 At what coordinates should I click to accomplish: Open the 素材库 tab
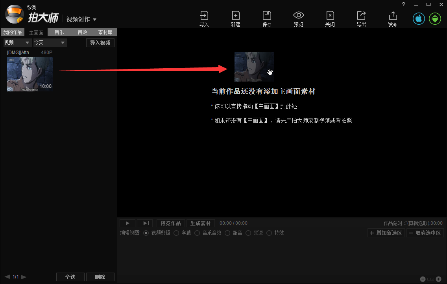[105, 32]
